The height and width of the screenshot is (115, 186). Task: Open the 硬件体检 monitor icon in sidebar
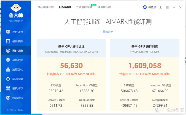tap(8, 32)
